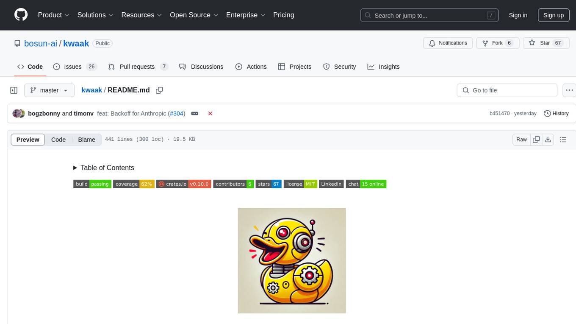
Task: Click the stars 67 badge
Action: tap(269, 184)
